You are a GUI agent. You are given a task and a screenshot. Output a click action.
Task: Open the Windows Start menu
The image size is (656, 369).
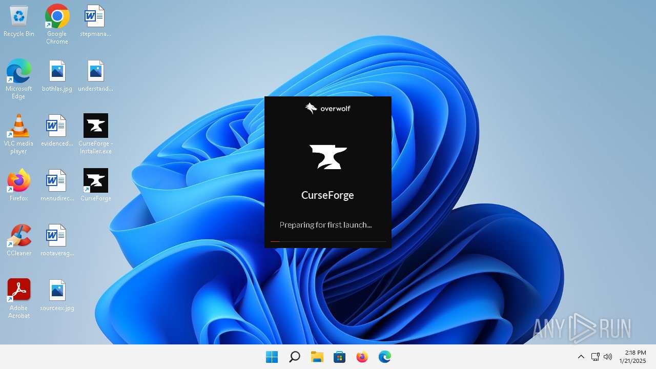pyautogui.click(x=272, y=357)
